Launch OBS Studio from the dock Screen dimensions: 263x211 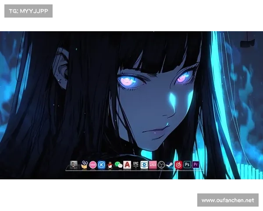click(161, 165)
